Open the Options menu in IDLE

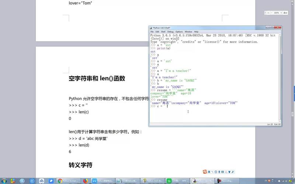click(x=179, y=32)
